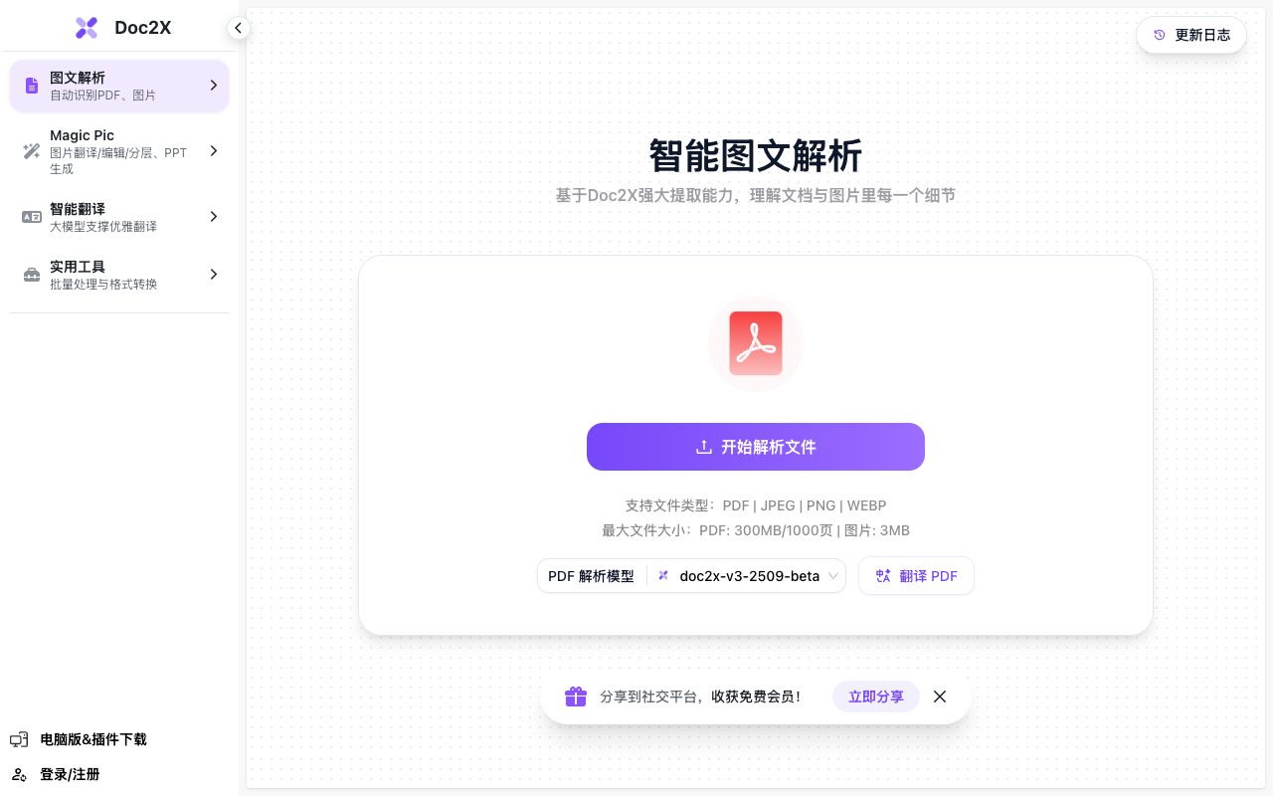The image size is (1273, 796).
Task: Expand the Magic Pic chevron arrow
Action: (213, 151)
